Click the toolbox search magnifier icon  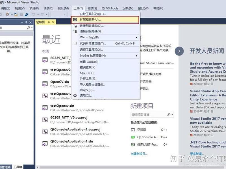click(29, 28)
